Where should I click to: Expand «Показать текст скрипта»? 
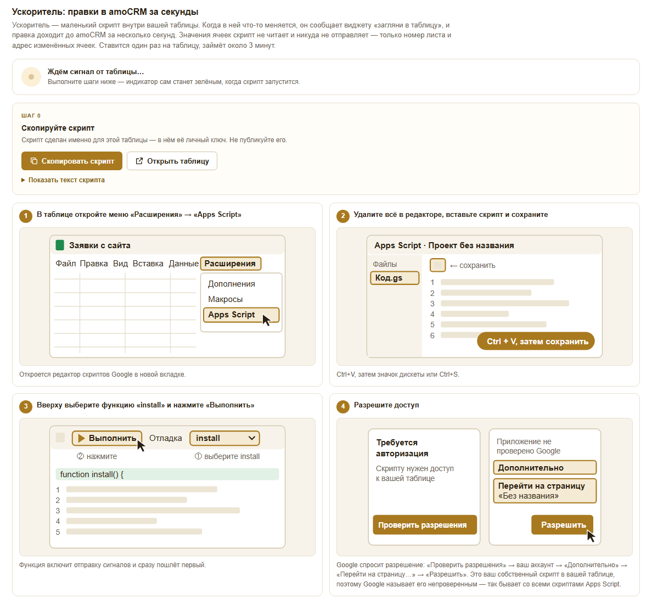(63, 180)
